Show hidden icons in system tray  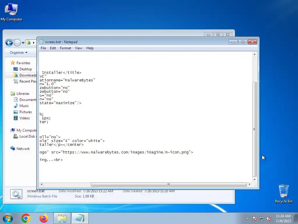[x=247, y=218]
